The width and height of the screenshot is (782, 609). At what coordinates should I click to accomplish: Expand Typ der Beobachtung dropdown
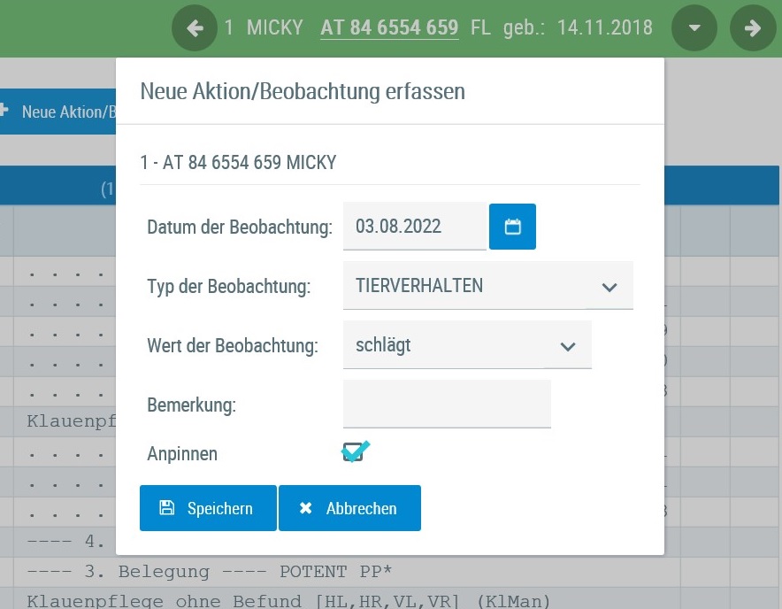pos(609,286)
